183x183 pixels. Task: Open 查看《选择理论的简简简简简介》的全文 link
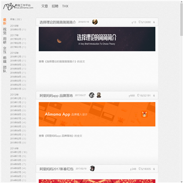tap(62, 62)
